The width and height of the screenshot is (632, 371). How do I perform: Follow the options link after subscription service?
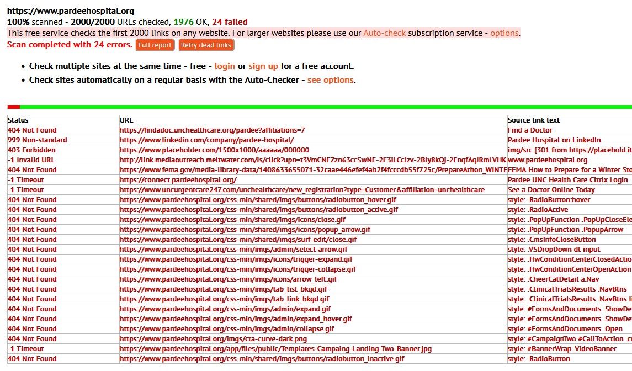tap(504, 33)
